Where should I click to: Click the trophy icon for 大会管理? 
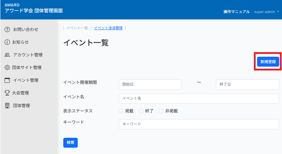click(7, 93)
